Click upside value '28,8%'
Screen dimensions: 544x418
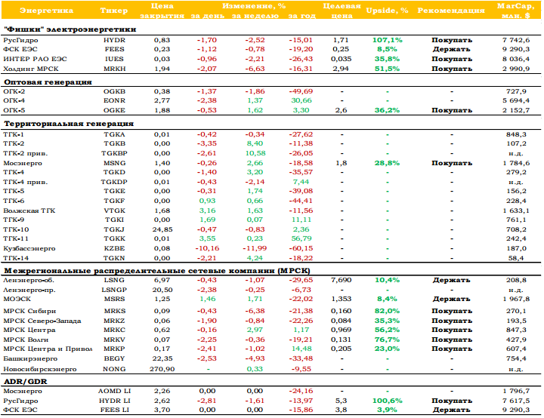tap(387, 163)
